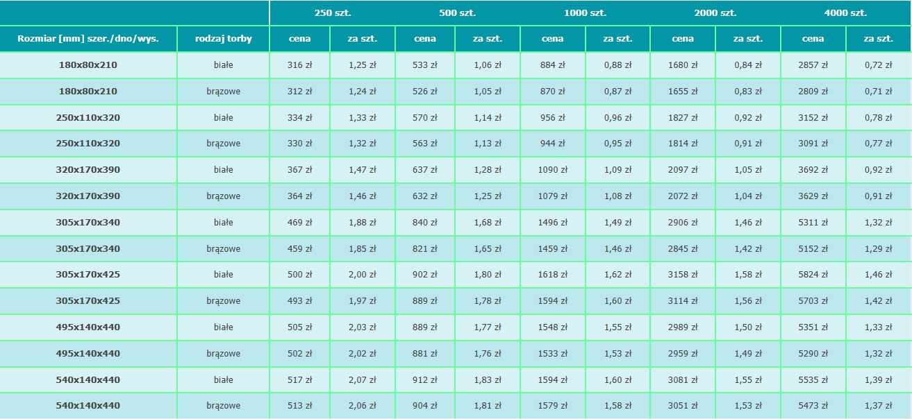Viewport: 912px width, 419px height.
Task: Select the "rodzaj torby" column header
Action: coord(223,39)
